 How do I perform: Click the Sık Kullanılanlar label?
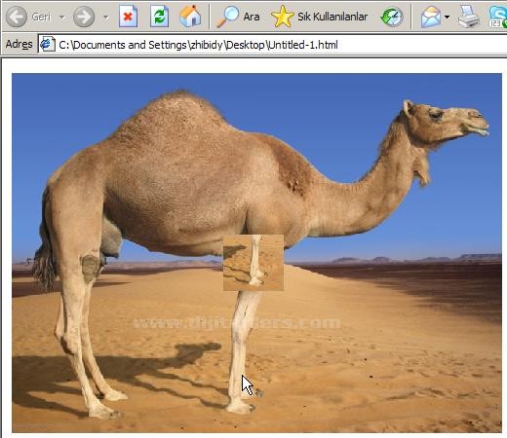point(332,17)
